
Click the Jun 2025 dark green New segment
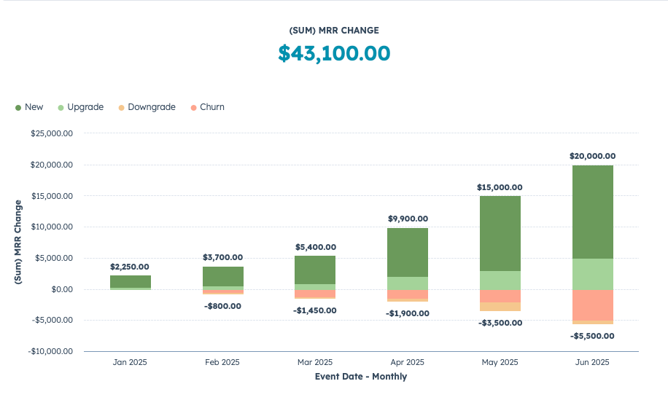pyautogui.click(x=592, y=211)
